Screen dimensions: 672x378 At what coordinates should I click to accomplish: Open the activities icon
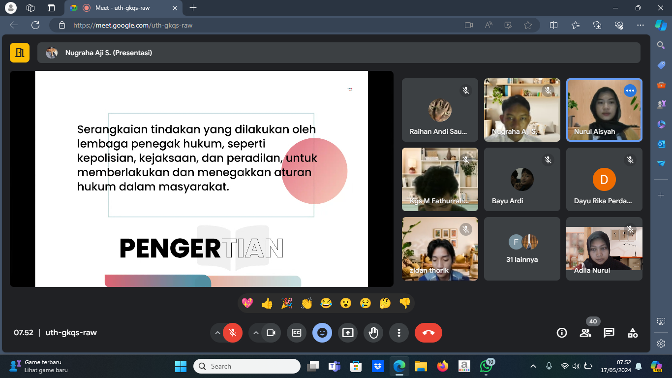633,333
